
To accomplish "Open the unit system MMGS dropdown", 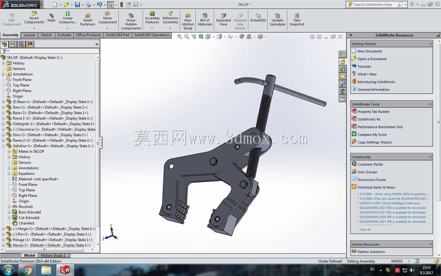I will pyautogui.click(x=409, y=261).
